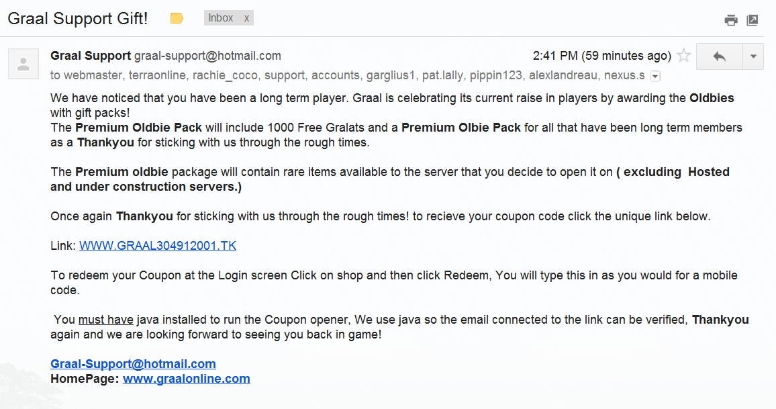Open the More options dropdown beside reply
776x409 pixels.
point(753,56)
